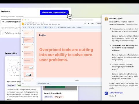
Task: Click the print icon in toolbar
Action: tap(34, 27)
